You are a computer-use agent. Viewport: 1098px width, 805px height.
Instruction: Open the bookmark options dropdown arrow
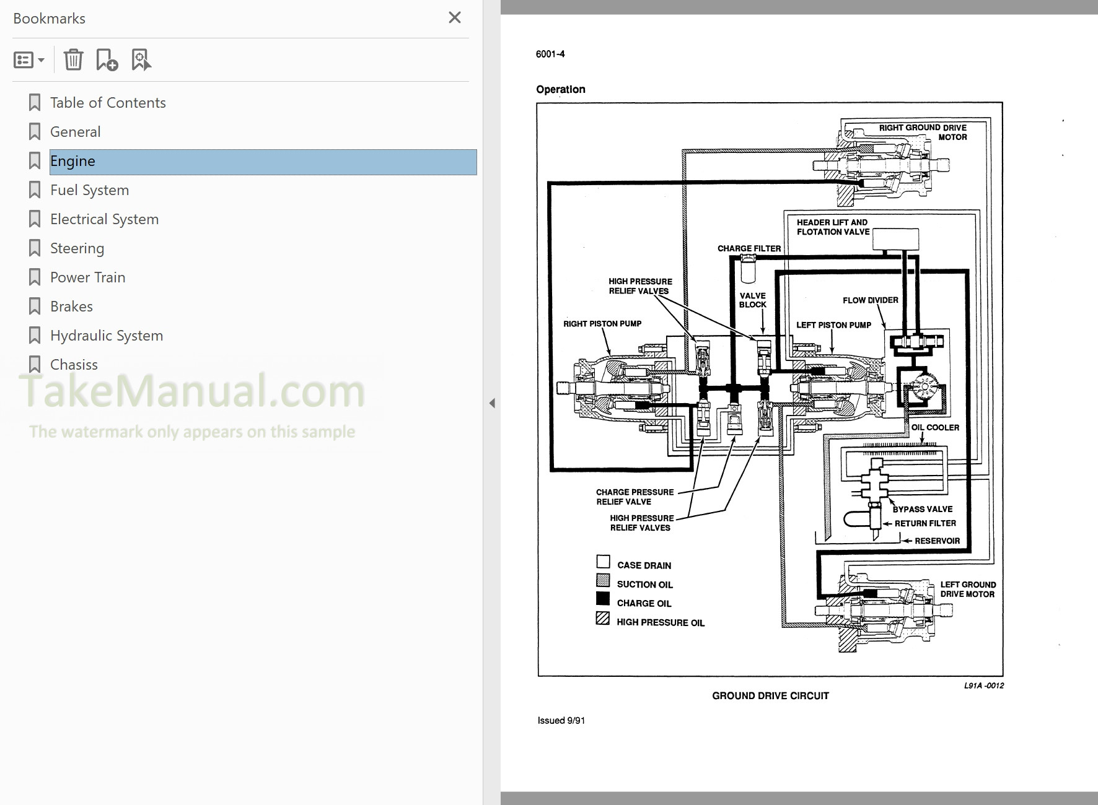[x=41, y=59]
